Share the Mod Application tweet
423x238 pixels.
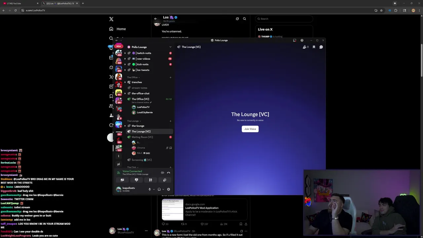click(x=246, y=224)
